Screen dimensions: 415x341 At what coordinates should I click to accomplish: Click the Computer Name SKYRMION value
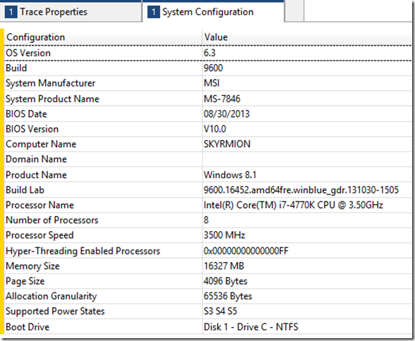(227, 144)
